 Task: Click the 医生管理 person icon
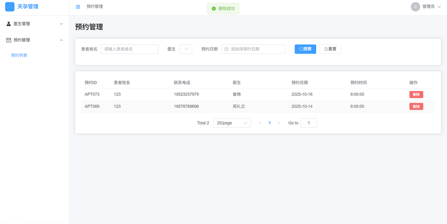pos(8,24)
